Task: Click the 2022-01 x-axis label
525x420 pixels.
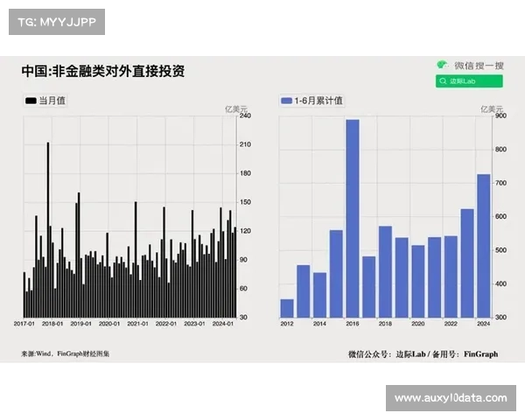Action: click(166, 324)
